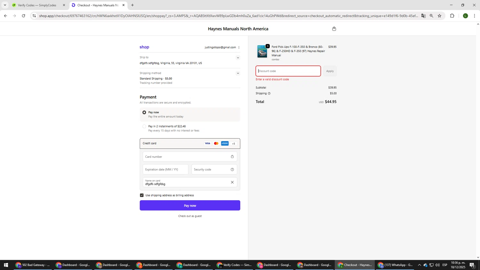
Task: Focus the Security code field
Action: click(x=214, y=170)
